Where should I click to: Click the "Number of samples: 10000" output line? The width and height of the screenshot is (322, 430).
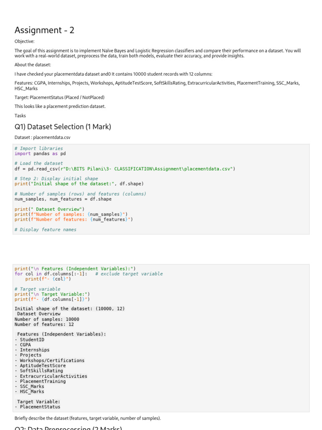[x=47, y=319]
